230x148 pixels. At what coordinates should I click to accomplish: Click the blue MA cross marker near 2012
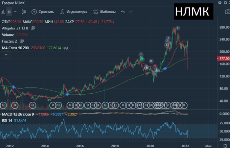coord(13,87)
